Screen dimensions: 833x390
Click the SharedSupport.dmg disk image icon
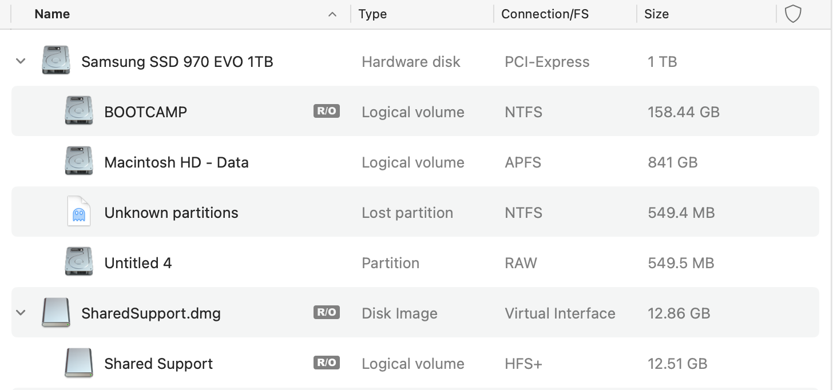point(56,312)
